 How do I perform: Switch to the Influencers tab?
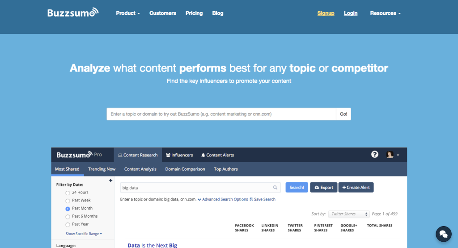[179, 155]
